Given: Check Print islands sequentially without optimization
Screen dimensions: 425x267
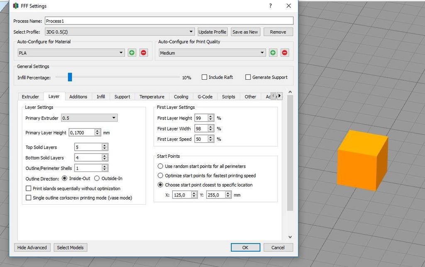Looking at the screenshot, I should (29, 189).
